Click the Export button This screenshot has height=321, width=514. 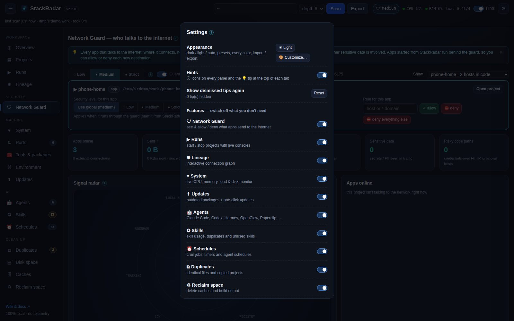point(358,9)
